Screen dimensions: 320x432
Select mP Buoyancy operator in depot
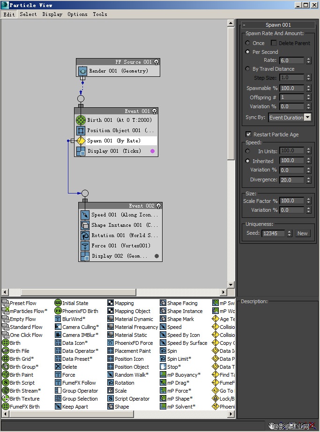pyautogui.click(x=180, y=375)
